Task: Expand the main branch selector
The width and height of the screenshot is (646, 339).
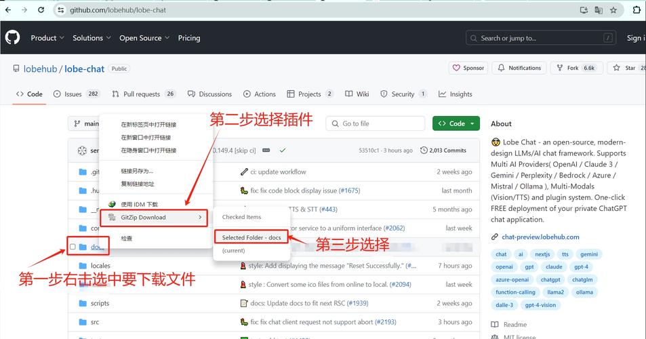Action: [85, 124]
